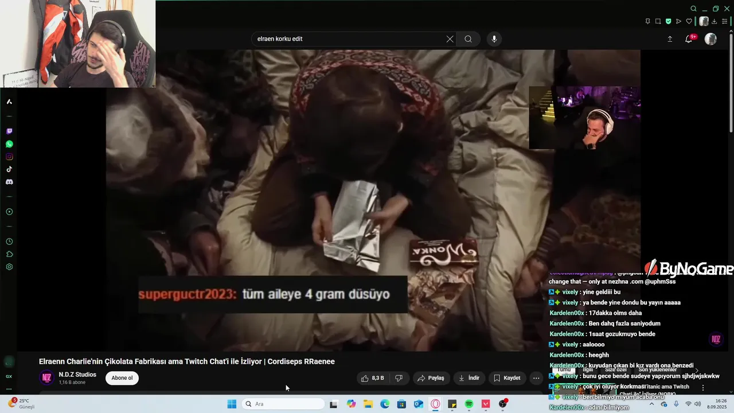Open sidebar settings gear icon
Viewport: 734px width, 413px height.
[9, 267]
